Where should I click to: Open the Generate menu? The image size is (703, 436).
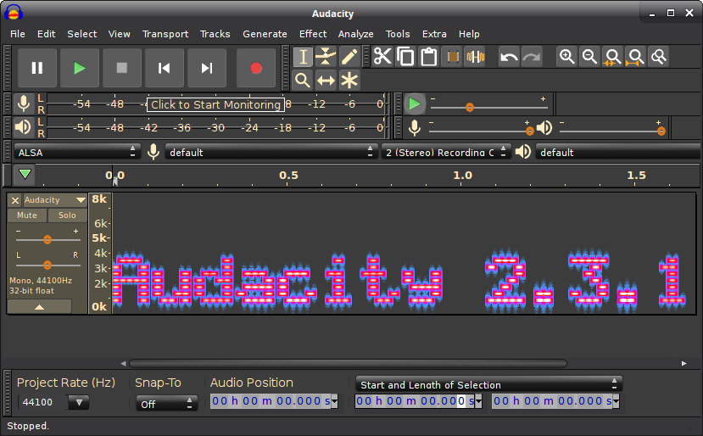point(265,34)
